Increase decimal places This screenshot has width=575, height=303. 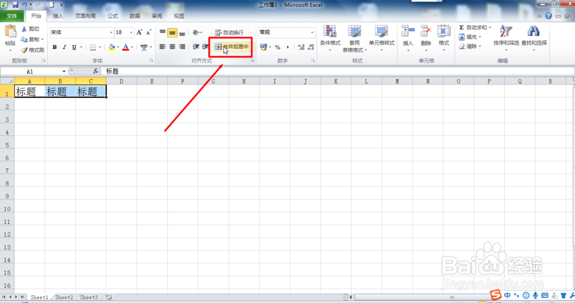pyautogui.click(x=301, y=47)
